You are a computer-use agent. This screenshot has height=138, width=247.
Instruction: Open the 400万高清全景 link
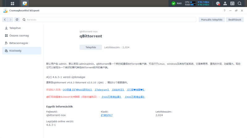pos(135,97)
